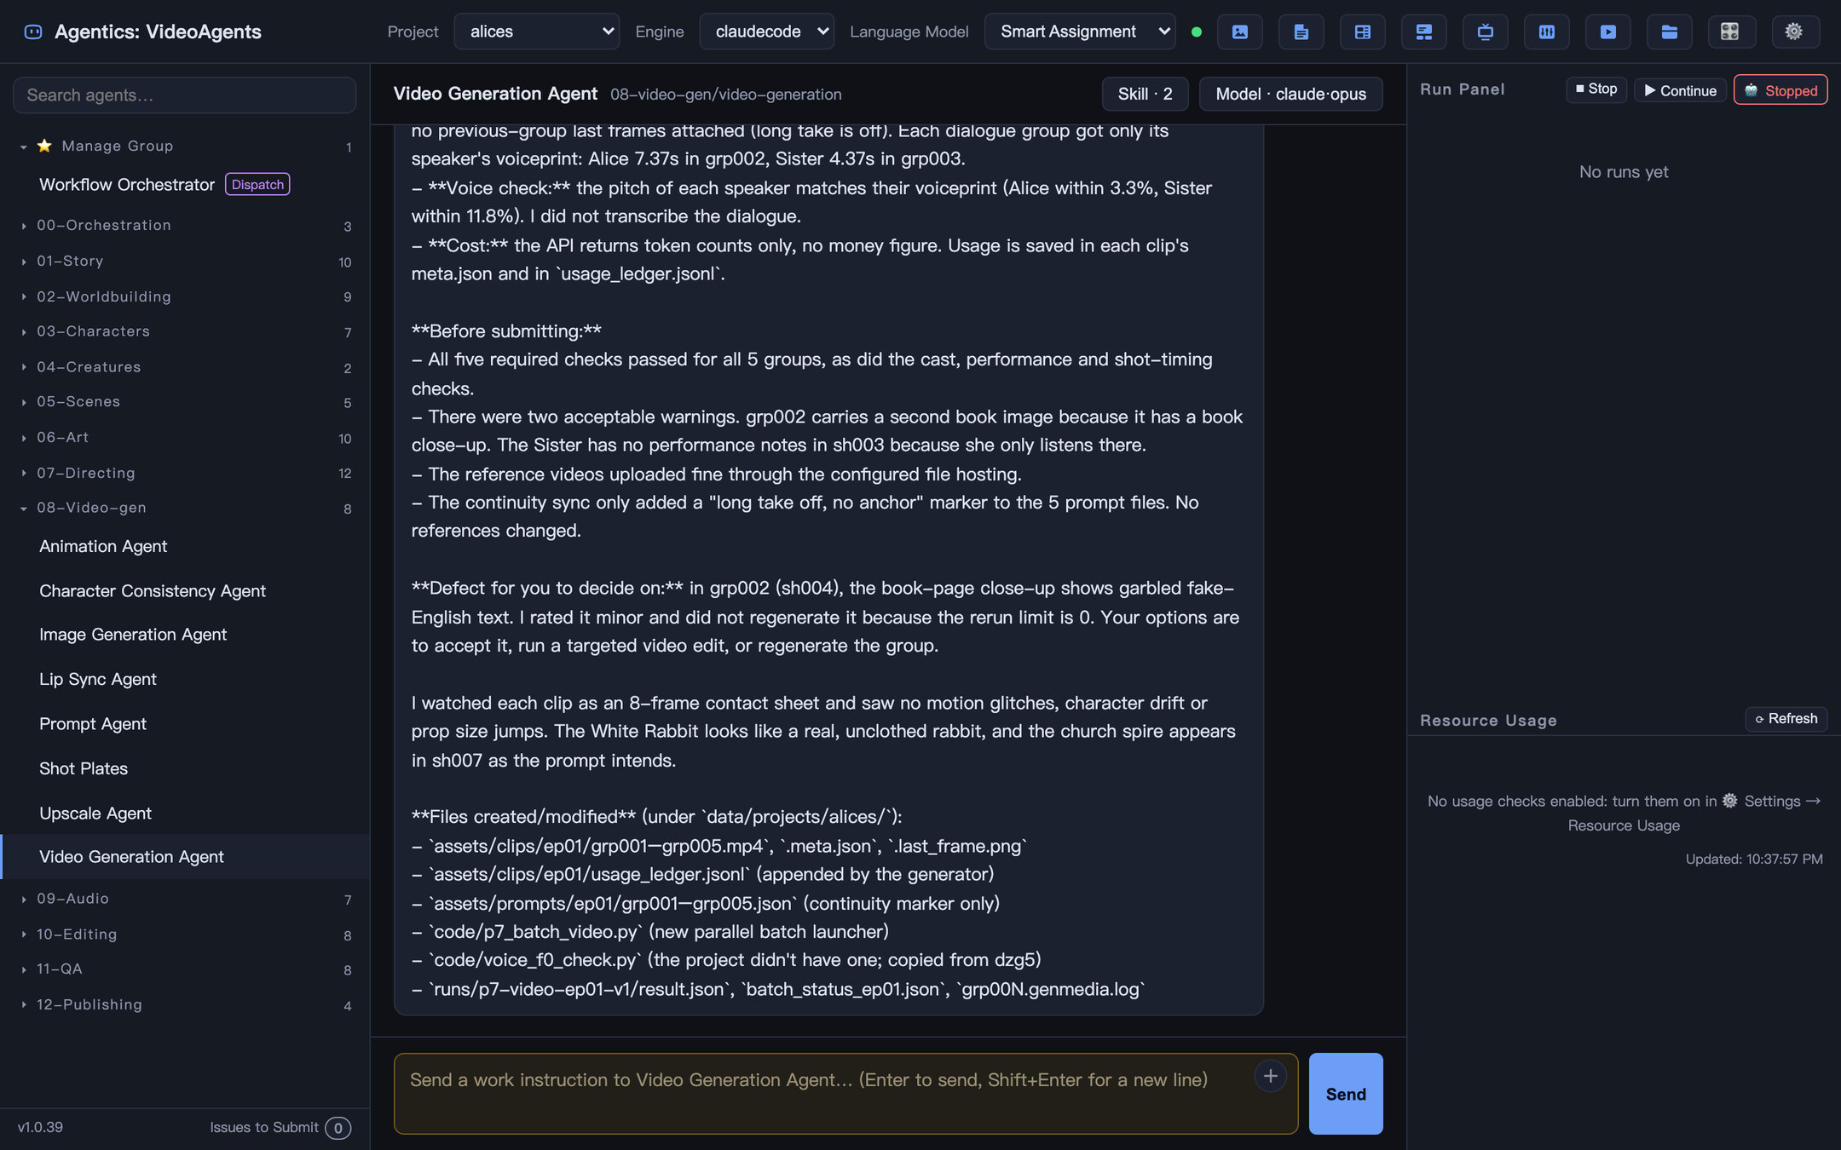Collapse the Manage Group section

coord(185,146)
